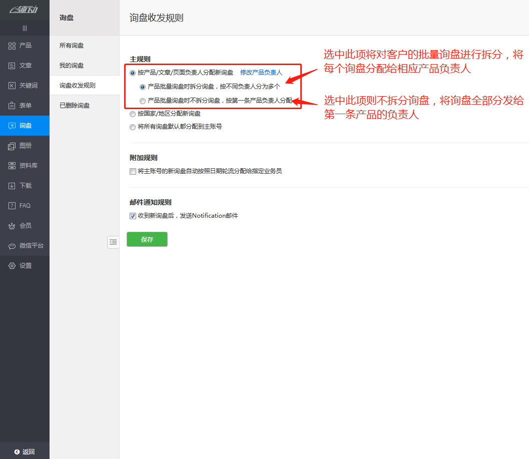Open the 关键词 management panel
The width and height of the screenshot is (529, 459).
pyautogui.click(x=23, y=85)
